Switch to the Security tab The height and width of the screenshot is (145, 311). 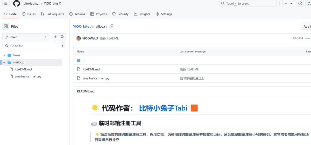coord(120,14)
